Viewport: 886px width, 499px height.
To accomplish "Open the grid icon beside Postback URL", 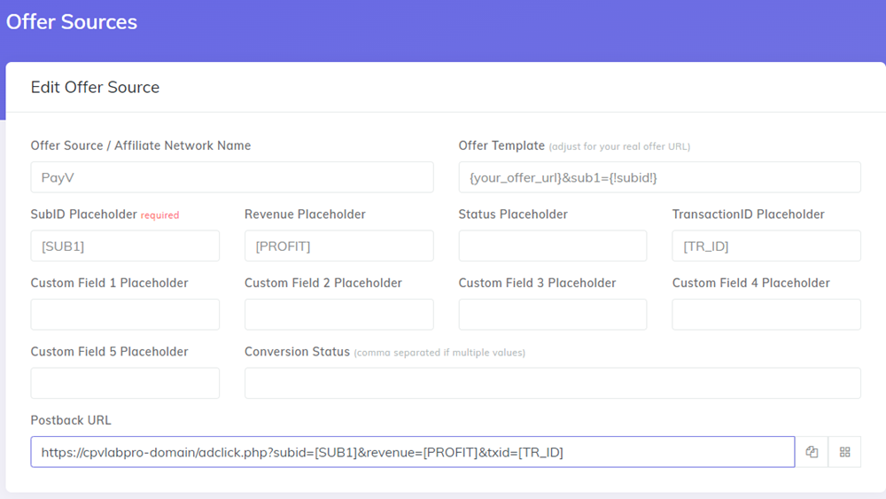I will point(844,451).
